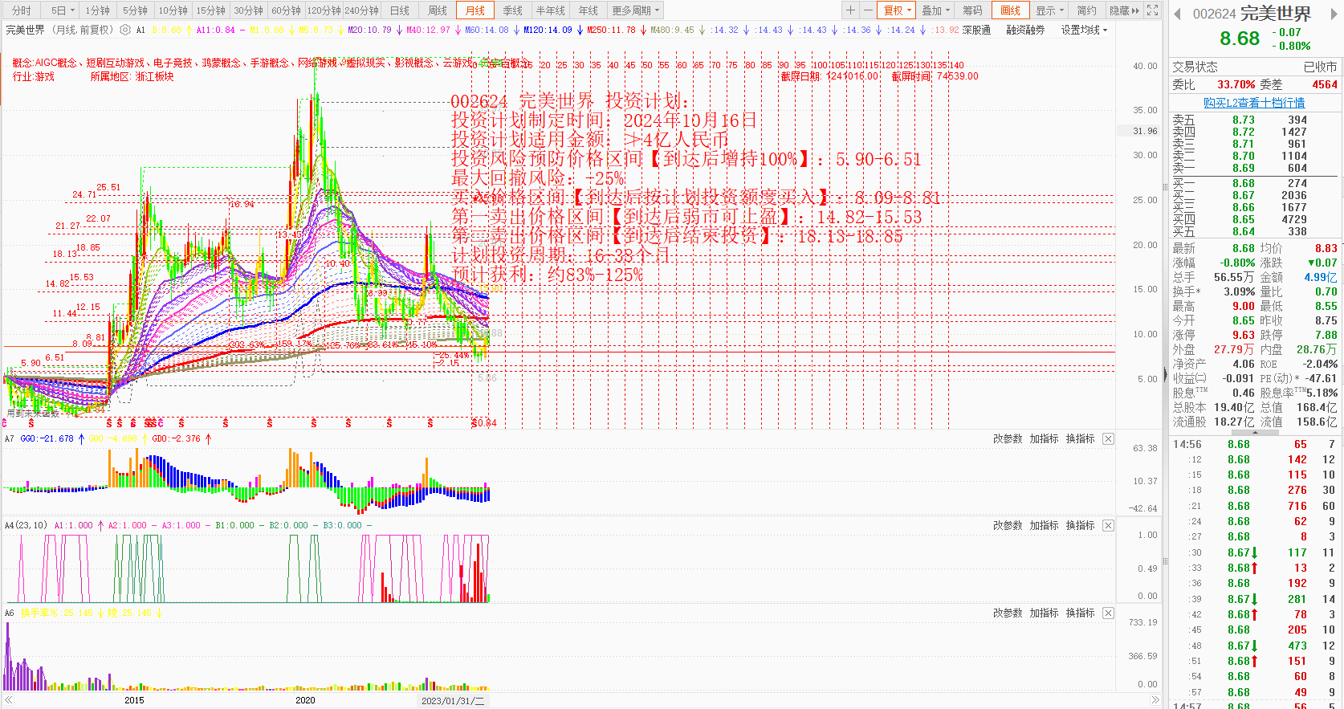1344x709 pixels.
Task: Select 月线 monthly chart
Action: [x=475, y=10]
